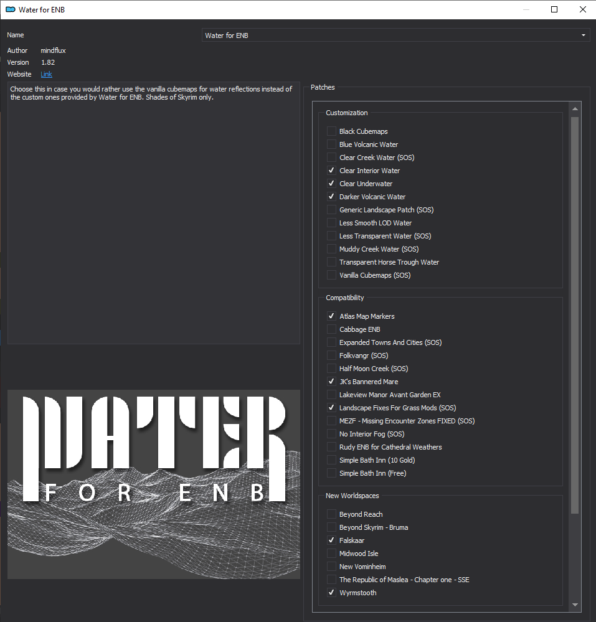This screenshot has width=596, height=622.
Task: Tick the Midwood Isle checkbox
Action: (x=331, y=554)
